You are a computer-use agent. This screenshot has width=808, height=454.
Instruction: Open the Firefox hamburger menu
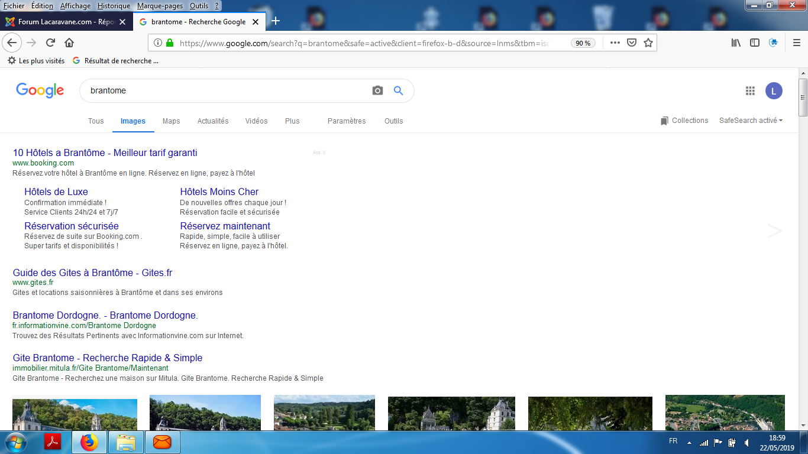pyautogui.click(x=796, y=43)
